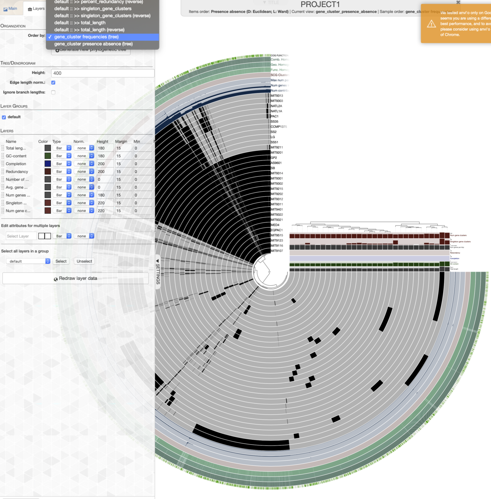Click the MED4 genome label

[x=275, y=225]
